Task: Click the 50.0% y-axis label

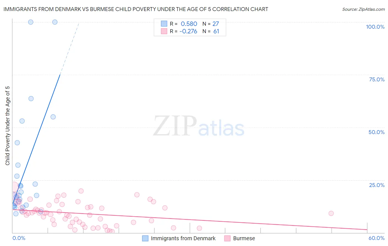Action: pos(376,132)
